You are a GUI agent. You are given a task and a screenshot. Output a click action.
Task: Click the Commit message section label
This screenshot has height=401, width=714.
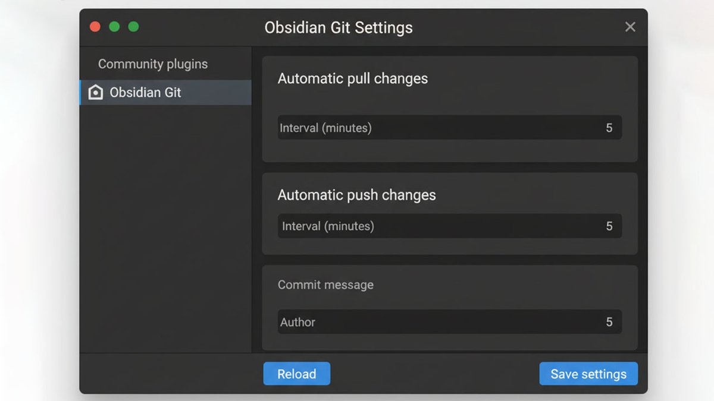pos(325,285)
